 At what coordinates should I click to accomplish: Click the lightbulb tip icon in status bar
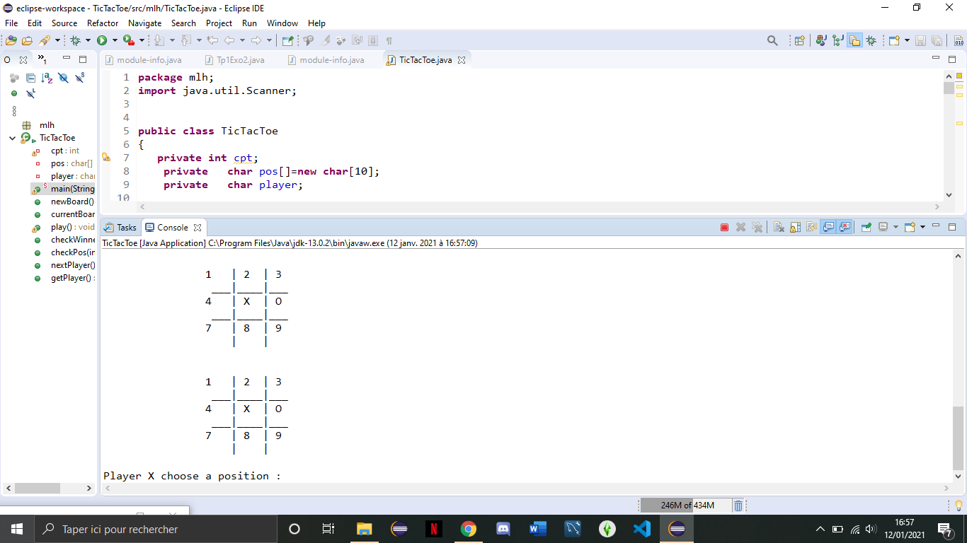point(959,506)
